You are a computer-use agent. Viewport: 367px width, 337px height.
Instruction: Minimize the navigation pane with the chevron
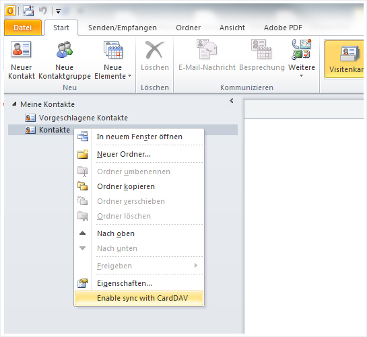232,101
